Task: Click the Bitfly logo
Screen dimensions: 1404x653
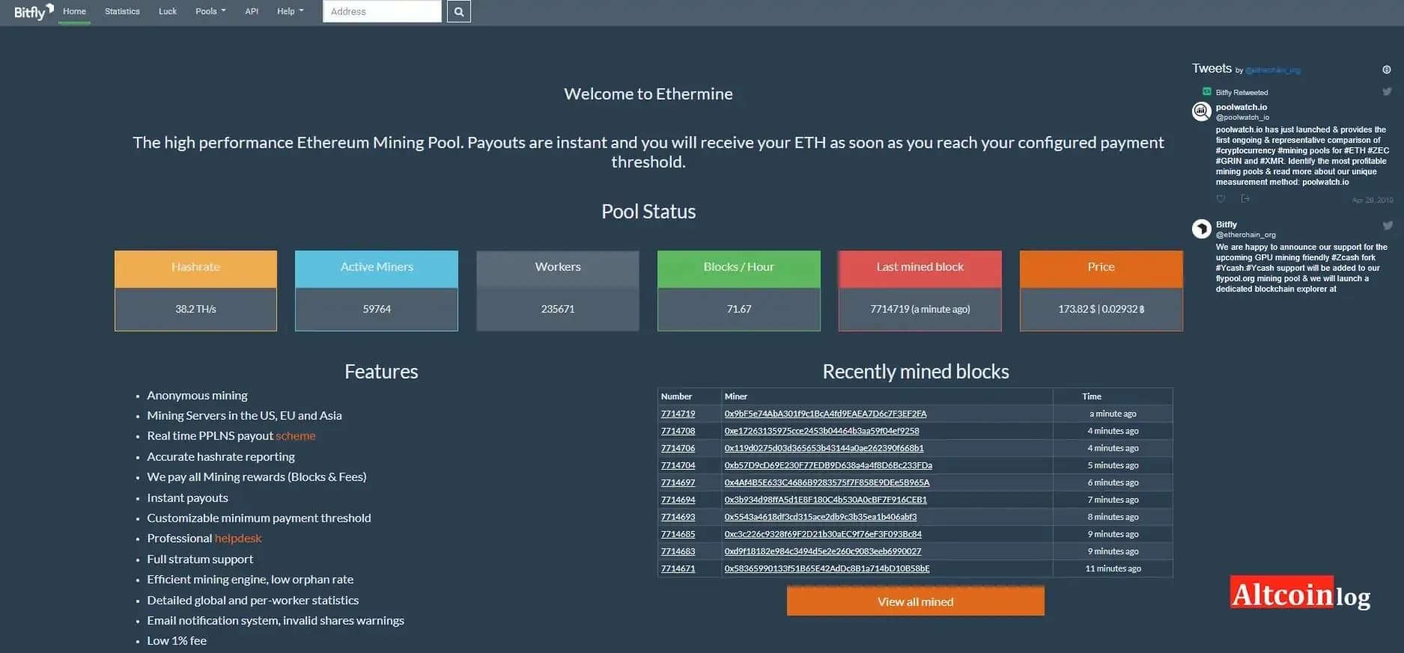Action: [34, 12]
